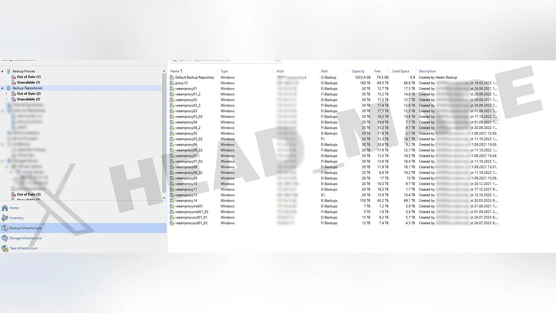
Task: Collapse the Backup Proxies tree node
Action: point(2,71)
